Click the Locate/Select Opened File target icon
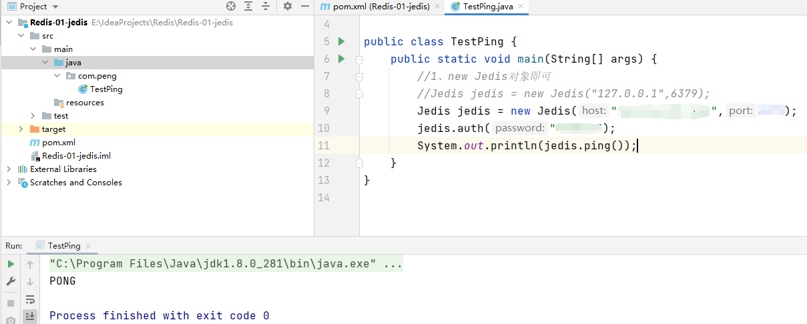The width and height of the screenshot is (807, 324). (x=231, y=6)
